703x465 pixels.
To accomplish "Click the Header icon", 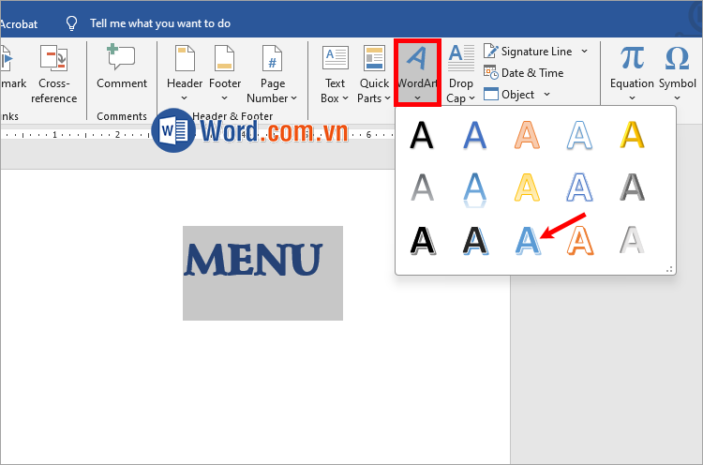I will tap(185, 58).
